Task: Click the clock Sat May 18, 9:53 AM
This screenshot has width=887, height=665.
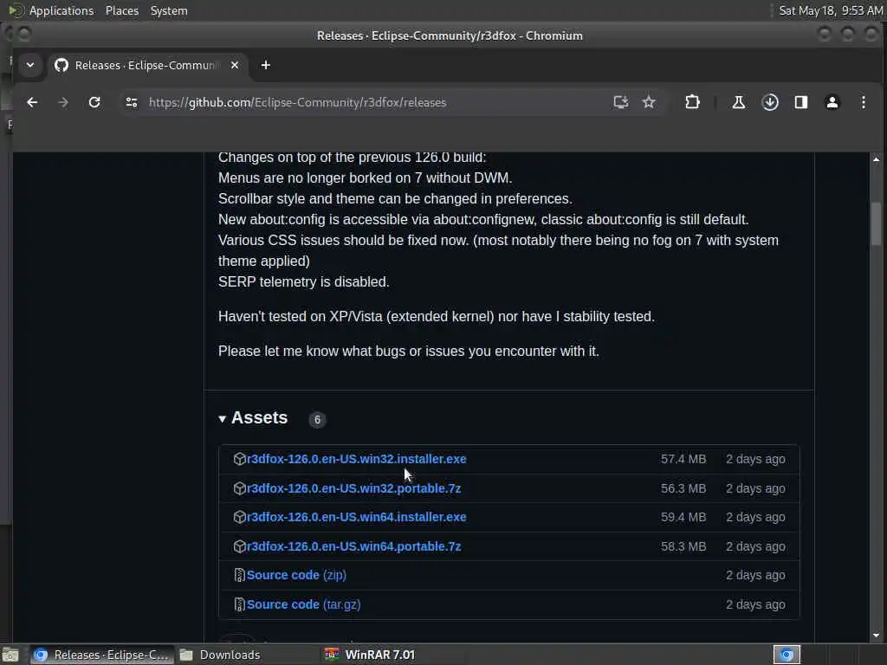Action: 831,10
